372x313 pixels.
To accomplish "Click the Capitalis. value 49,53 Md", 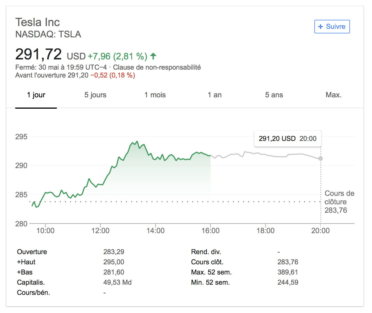I will click(x=117, y=282).
